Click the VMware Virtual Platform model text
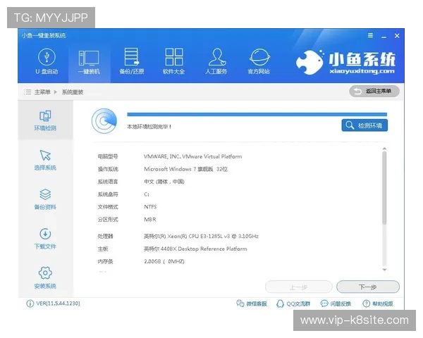 193,156
